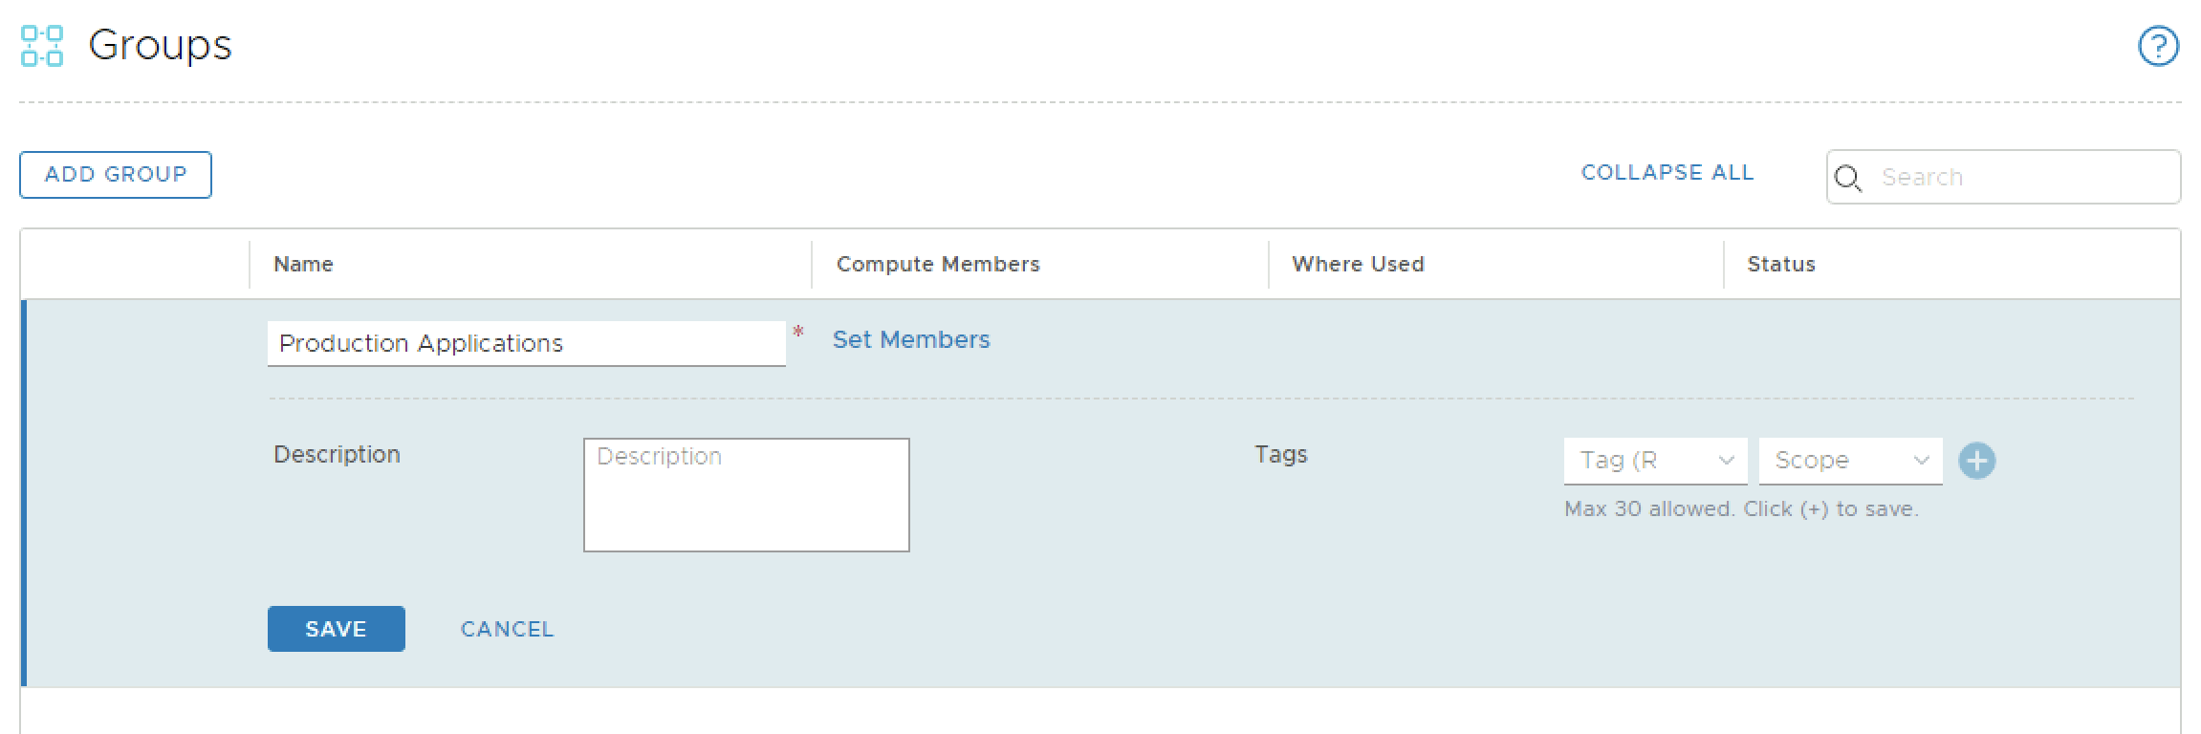Open the Scope dropdown

click(1850, 461)
